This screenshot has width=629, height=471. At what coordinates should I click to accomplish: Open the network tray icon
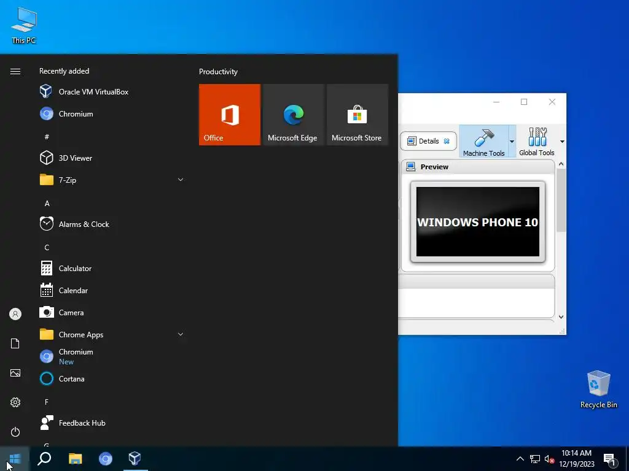(535, 459)
